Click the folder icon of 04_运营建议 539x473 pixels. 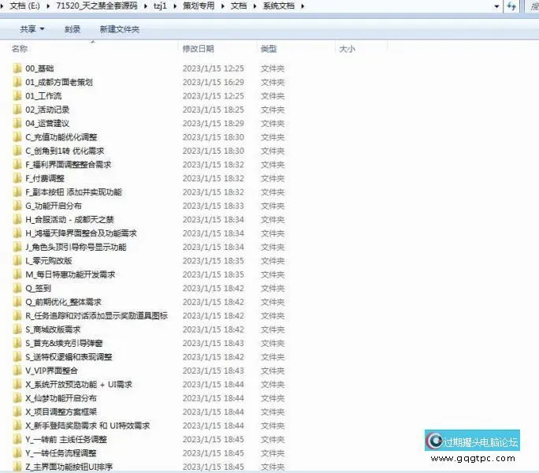point(17,123)
